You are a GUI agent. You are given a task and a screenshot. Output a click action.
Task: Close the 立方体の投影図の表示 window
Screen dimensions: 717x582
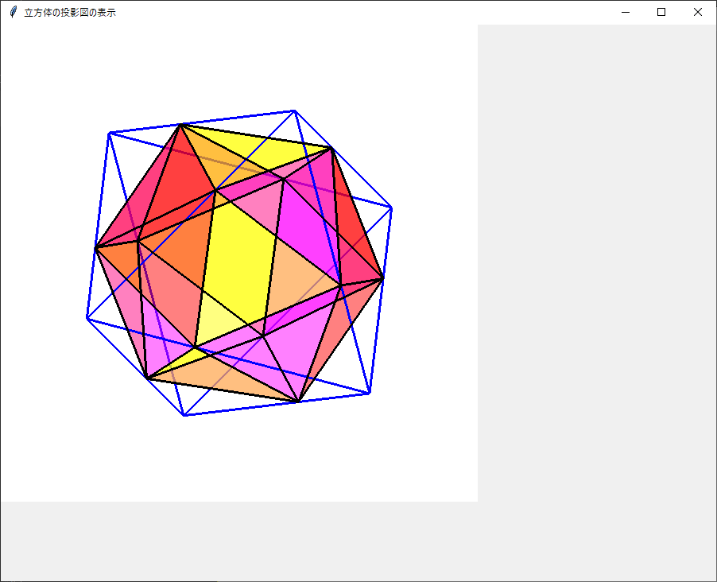point(697,13)
